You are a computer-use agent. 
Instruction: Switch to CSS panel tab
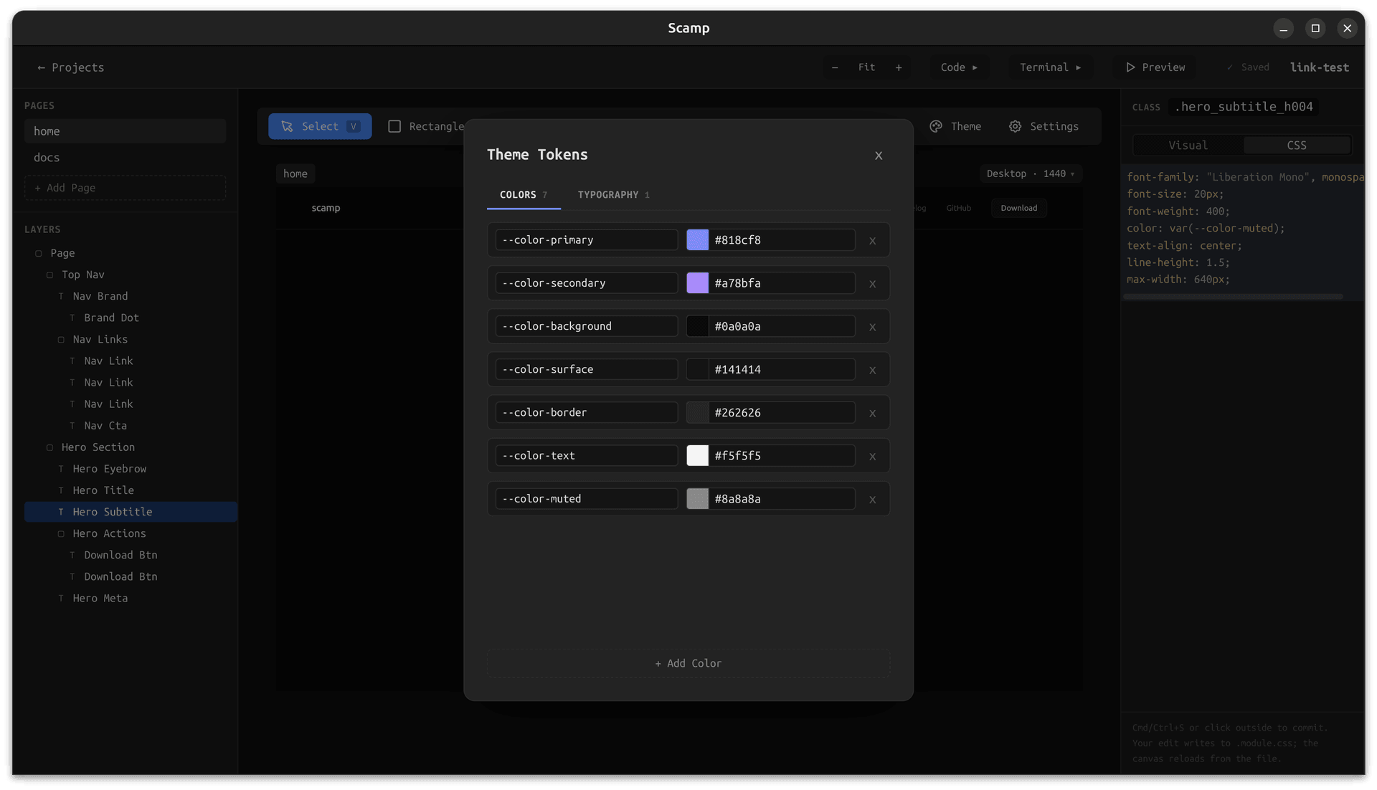[1296, 146]
